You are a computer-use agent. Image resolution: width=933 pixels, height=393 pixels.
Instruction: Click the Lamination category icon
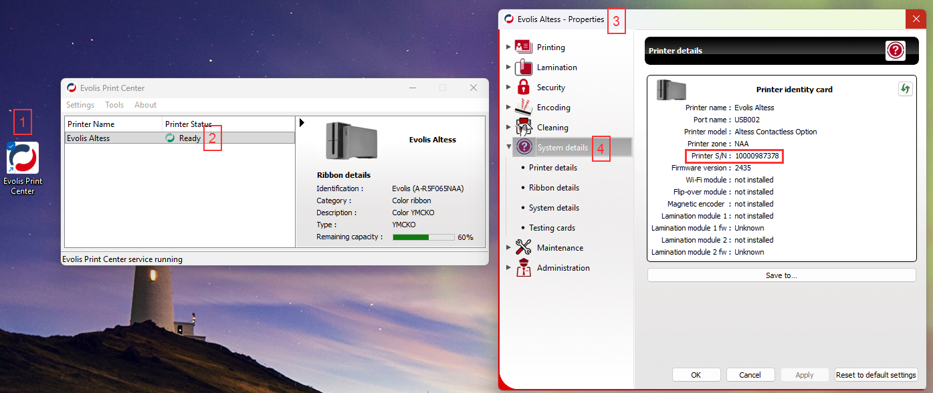point(524,68)
